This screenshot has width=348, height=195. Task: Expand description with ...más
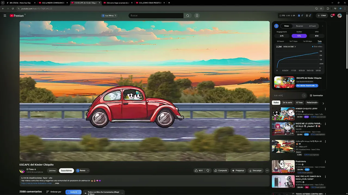click(x=56, y=183)
